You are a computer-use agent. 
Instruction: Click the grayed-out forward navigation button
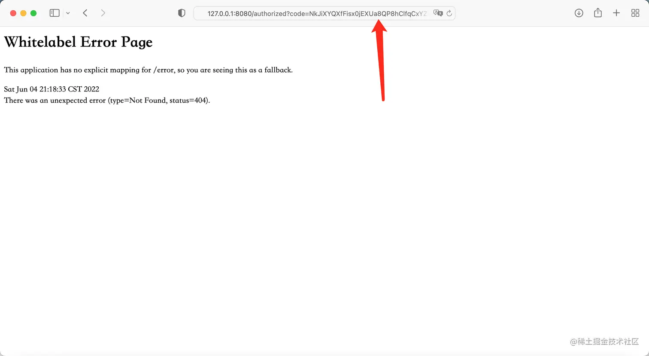[103, 13]
